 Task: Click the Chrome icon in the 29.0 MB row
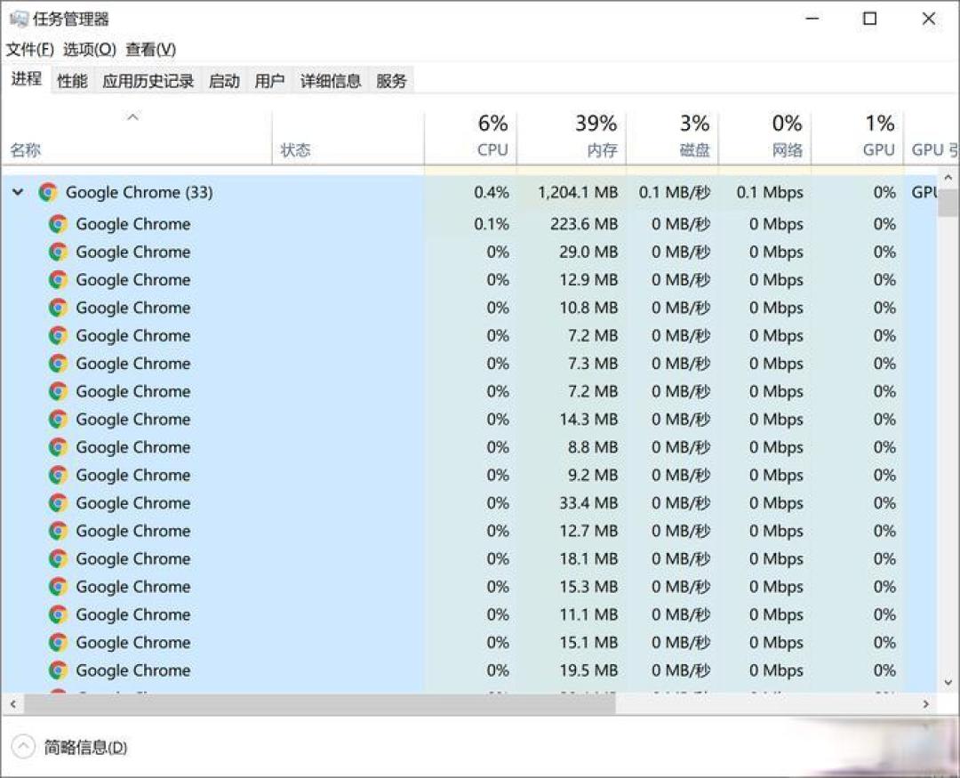coord(58,252)
